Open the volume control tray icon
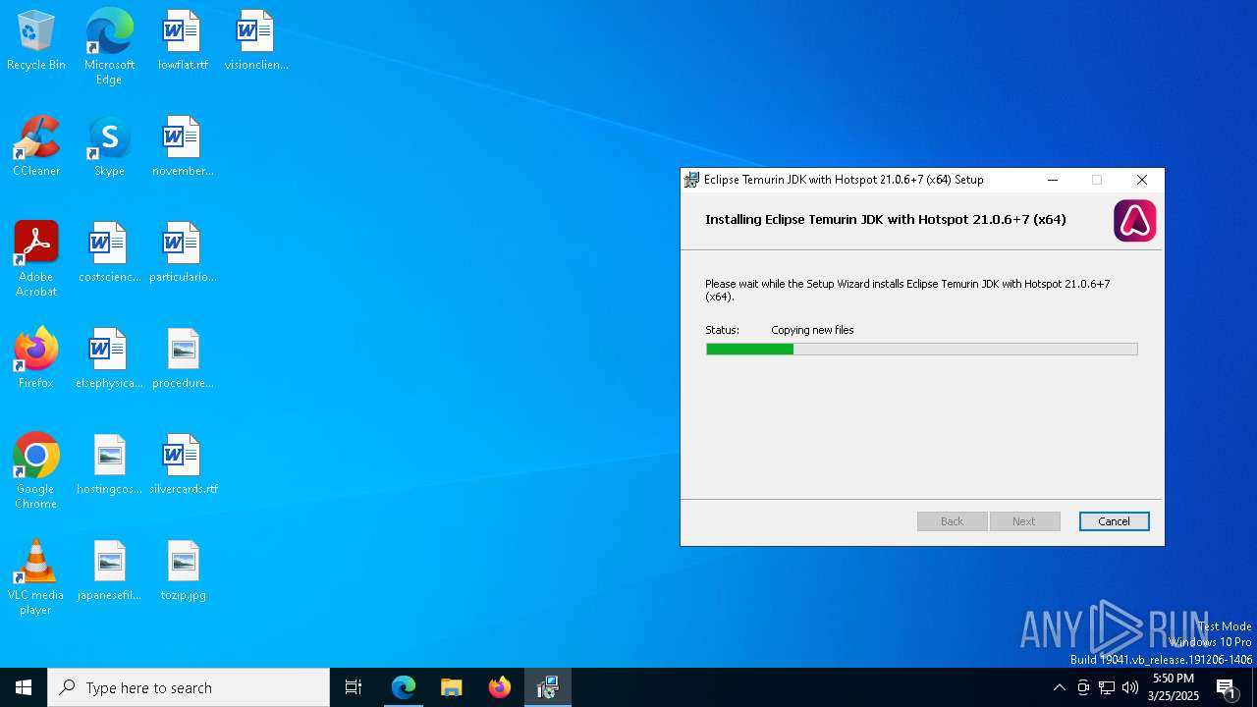 [1130, 687]
